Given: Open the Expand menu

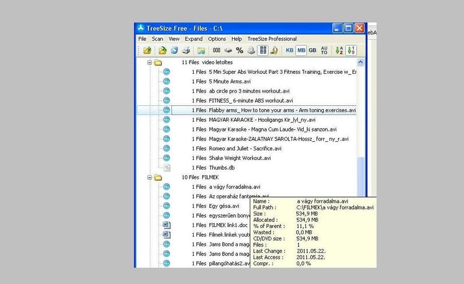Looking at the screenshot, I should 194,39.
